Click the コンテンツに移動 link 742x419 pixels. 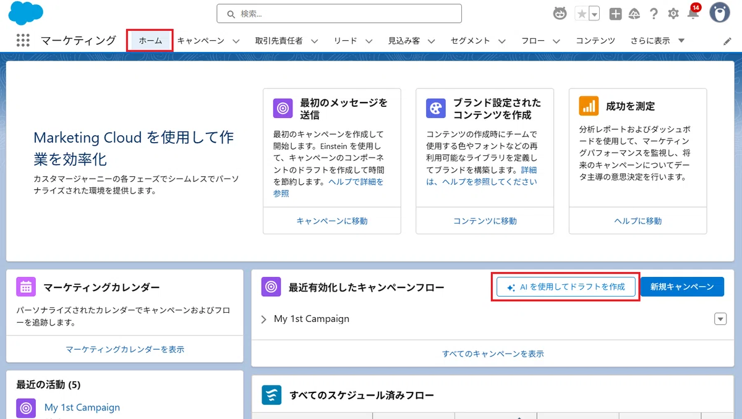point(485,221)
